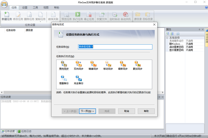Open the 工具 ribbon tab
208x138 pixels.
[35, 8]
